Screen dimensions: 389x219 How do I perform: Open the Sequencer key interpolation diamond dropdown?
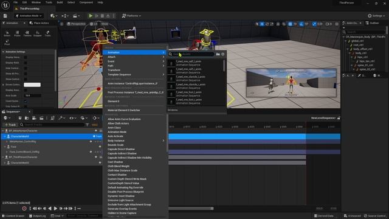tap(95, 118)
